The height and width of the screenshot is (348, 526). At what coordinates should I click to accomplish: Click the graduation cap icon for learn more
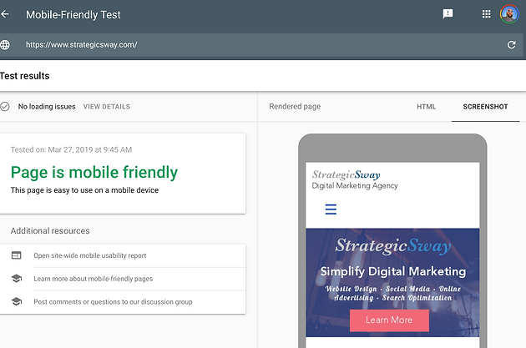[x=17, y=278]
